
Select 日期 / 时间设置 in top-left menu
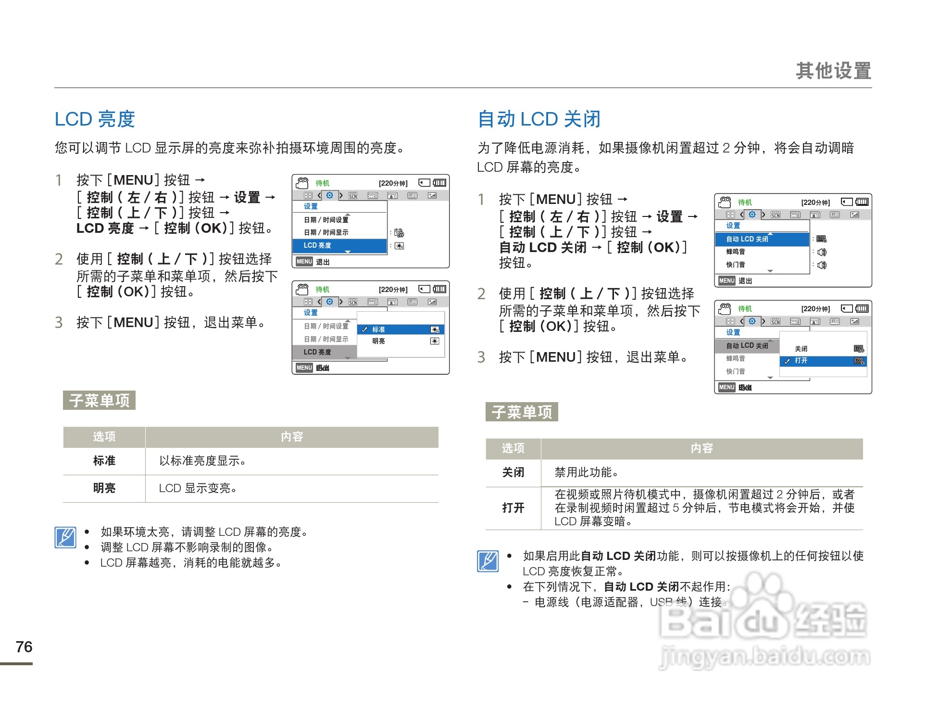click(326, 220)
